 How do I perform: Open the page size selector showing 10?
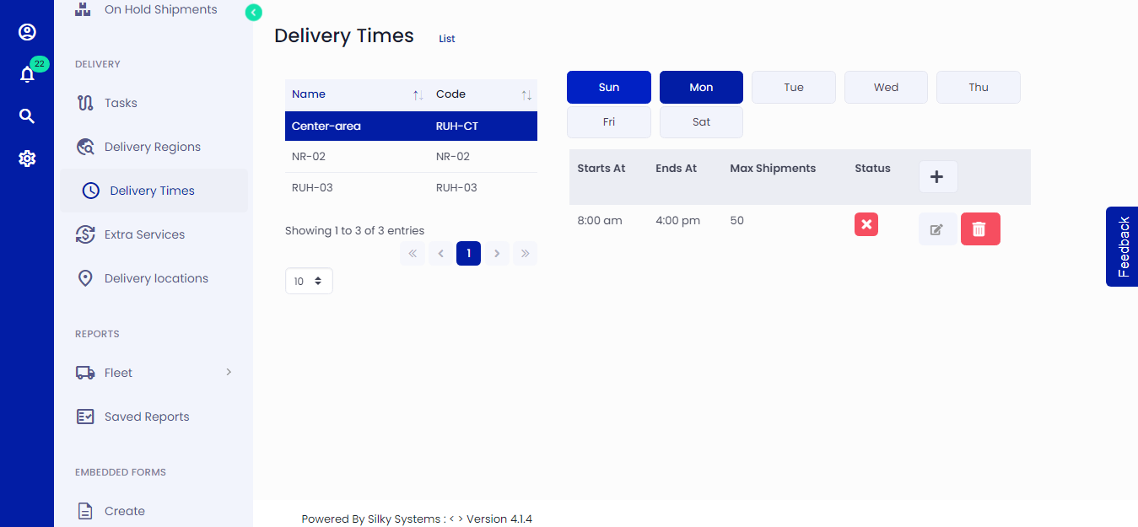pyautogui.click(x=308, y=280)
